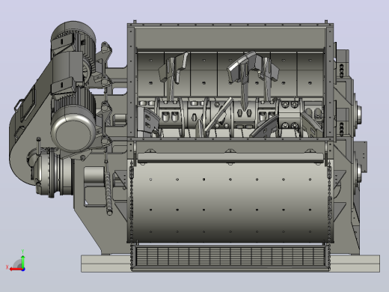389x292 pixels.
Task: Select the lower shaft bearing hub on the mixer's far side
Action: point(358,172)
